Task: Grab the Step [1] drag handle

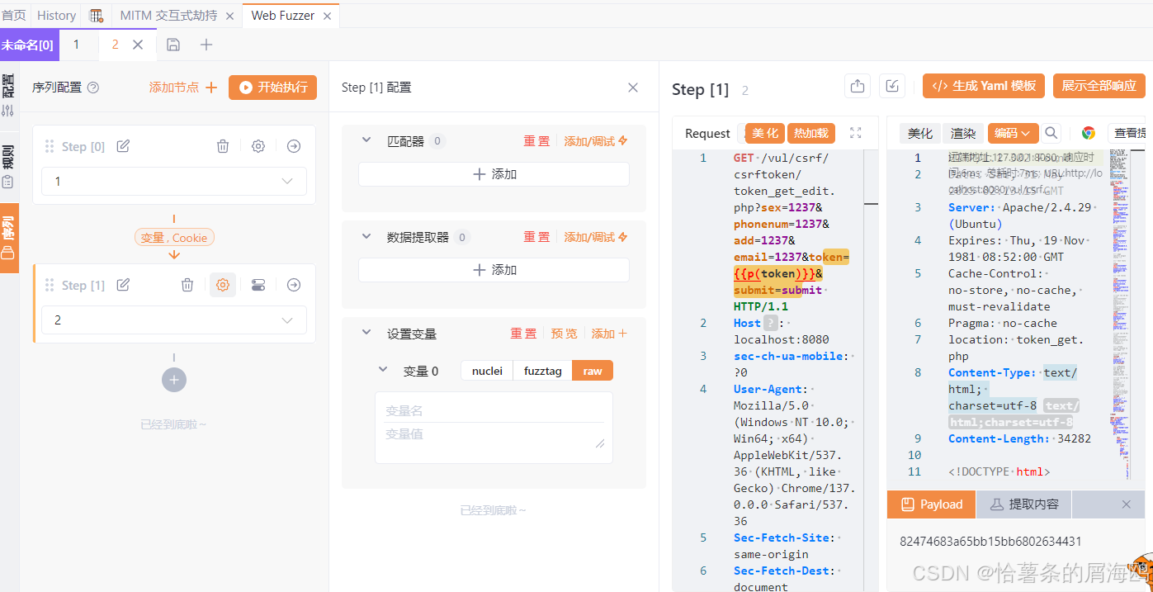Action: [50, 285]
